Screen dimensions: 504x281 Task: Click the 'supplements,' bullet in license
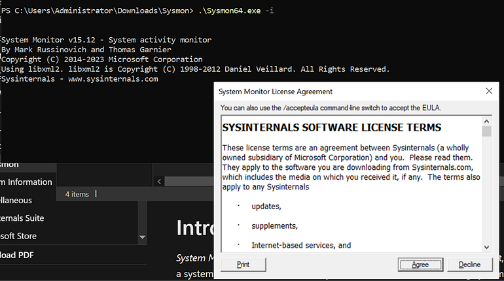[274, 226]
